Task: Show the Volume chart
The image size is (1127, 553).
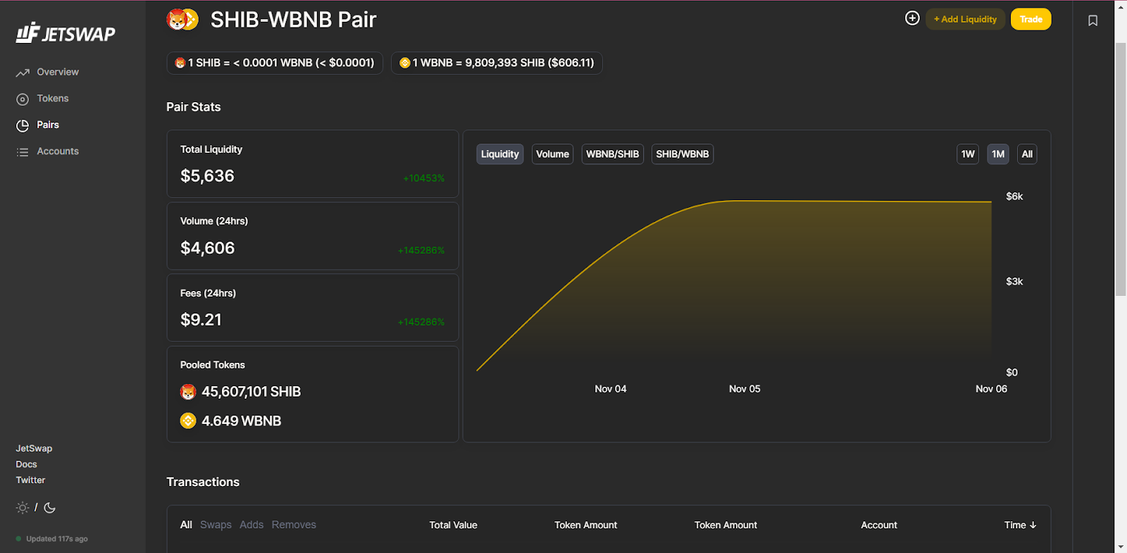Action: click(553, 154)
